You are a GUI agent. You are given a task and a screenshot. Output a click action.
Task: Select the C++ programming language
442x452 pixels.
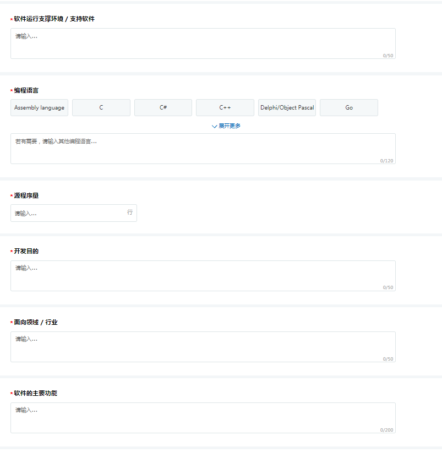click(x=225, y=107)
